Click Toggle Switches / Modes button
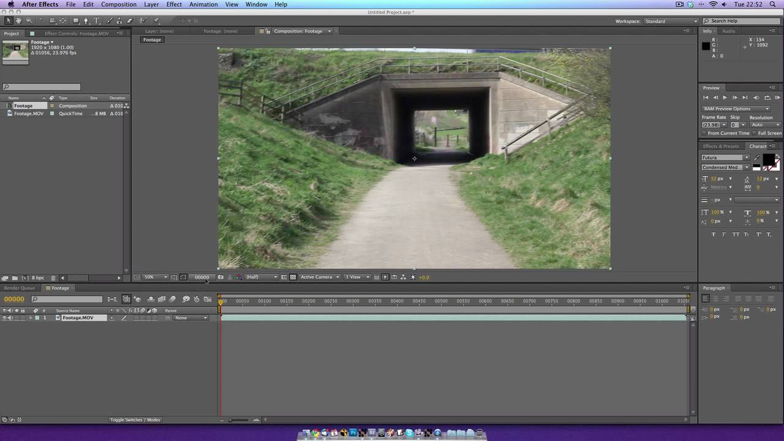 click(x=135, y=420)
